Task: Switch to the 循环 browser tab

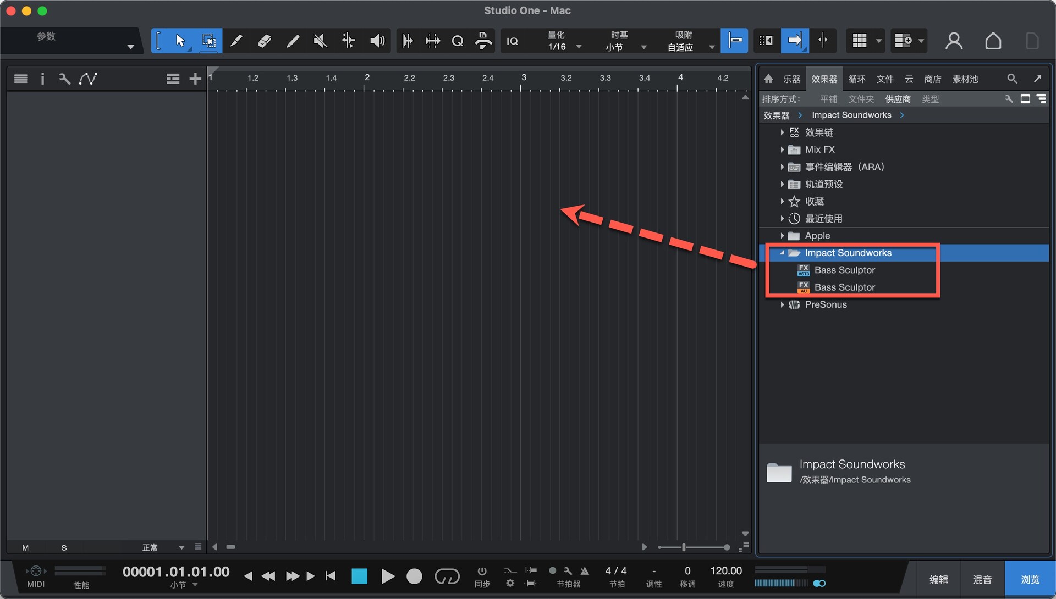Action: 857,79
